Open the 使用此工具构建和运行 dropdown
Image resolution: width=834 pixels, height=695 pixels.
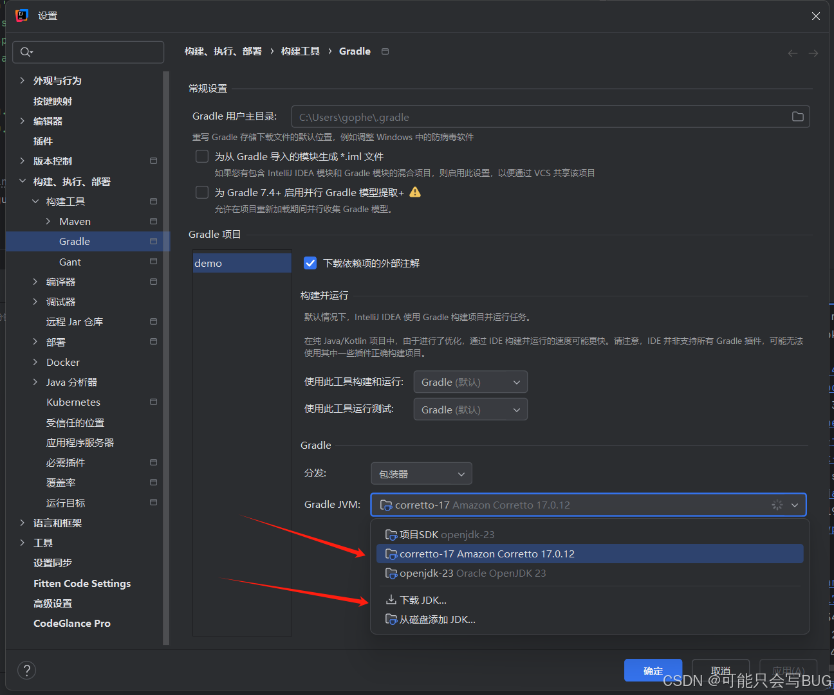click(x=470, y=382)
